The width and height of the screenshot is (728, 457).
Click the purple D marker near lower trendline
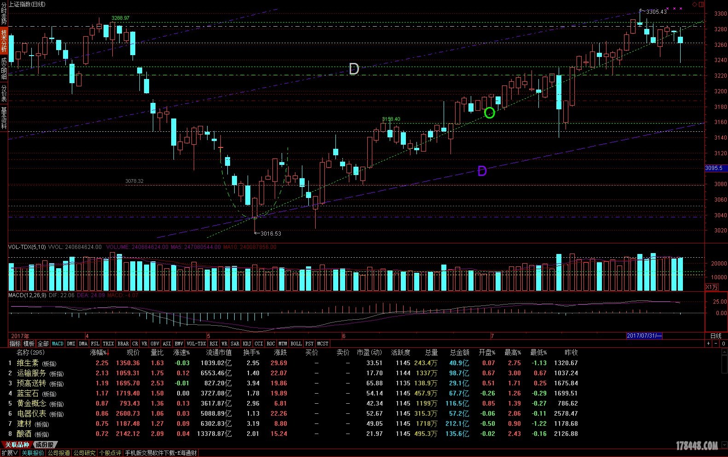tap(482, 171)
